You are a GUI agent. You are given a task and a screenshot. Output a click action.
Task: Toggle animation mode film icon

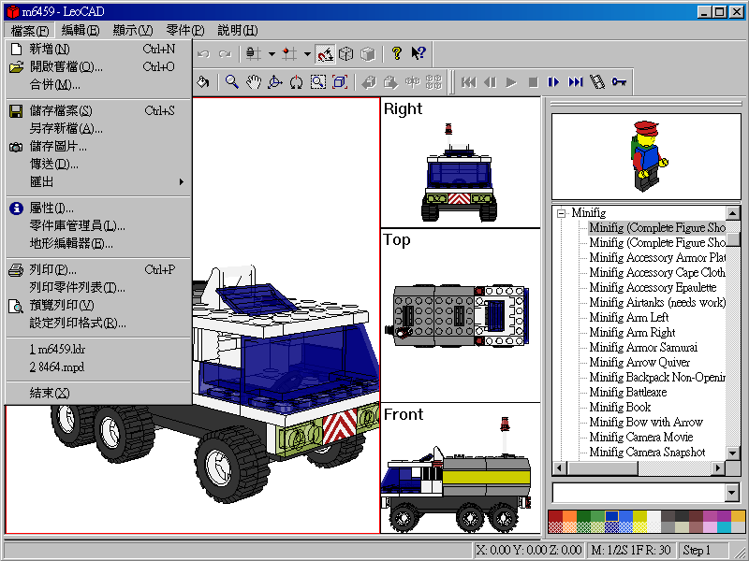tap(597, 81)
